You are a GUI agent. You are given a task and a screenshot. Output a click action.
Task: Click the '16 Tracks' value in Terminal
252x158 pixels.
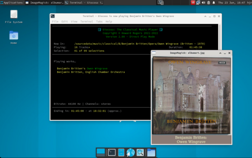tap(82, 47)
